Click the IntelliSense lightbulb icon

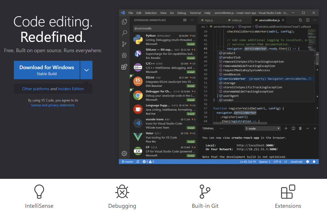pyautogui.click(x=39, y=192)
